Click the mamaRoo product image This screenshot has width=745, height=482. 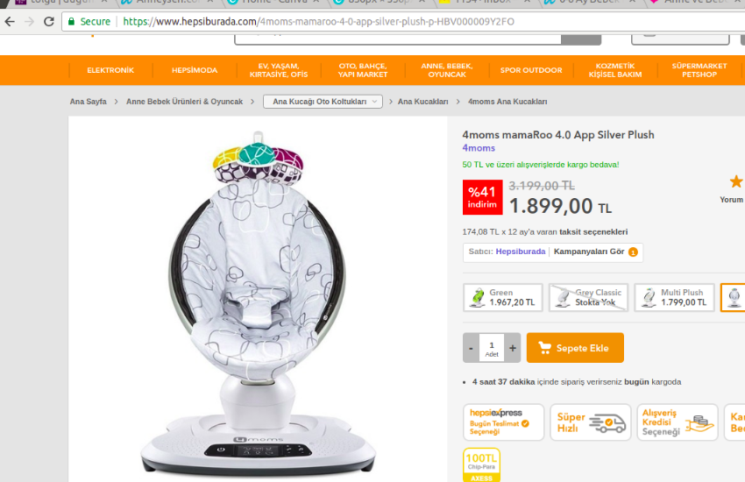point(258,303)
